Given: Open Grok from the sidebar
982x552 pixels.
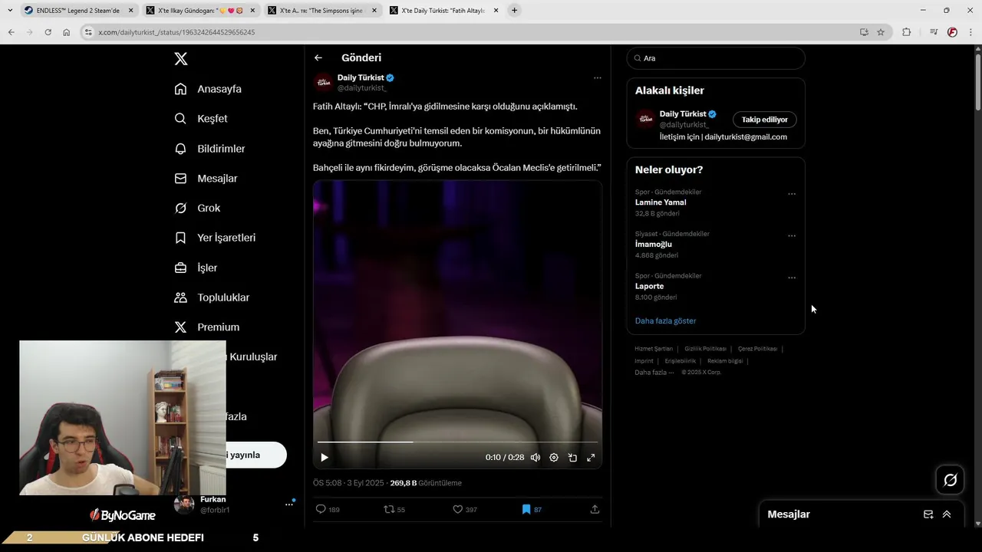Looking at the screenshot, I should (197, 208).
